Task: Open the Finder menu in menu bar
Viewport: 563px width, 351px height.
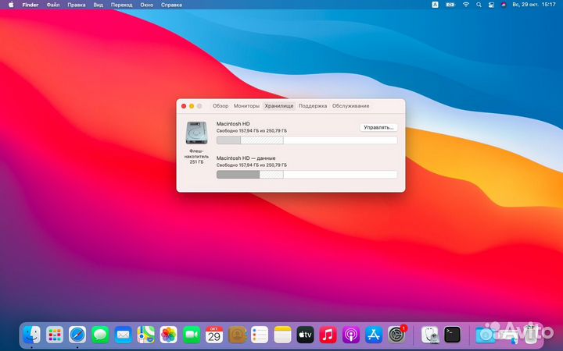Action: (x=30, y=5)
